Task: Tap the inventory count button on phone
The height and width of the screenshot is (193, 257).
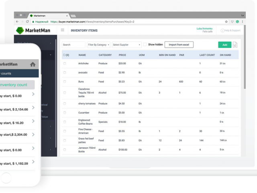Action: pyautogui.click(x=17, y=85)
